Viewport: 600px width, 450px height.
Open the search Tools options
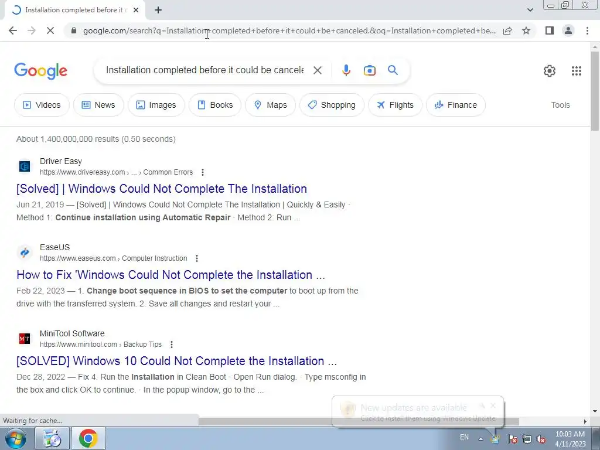coord(560,105)
